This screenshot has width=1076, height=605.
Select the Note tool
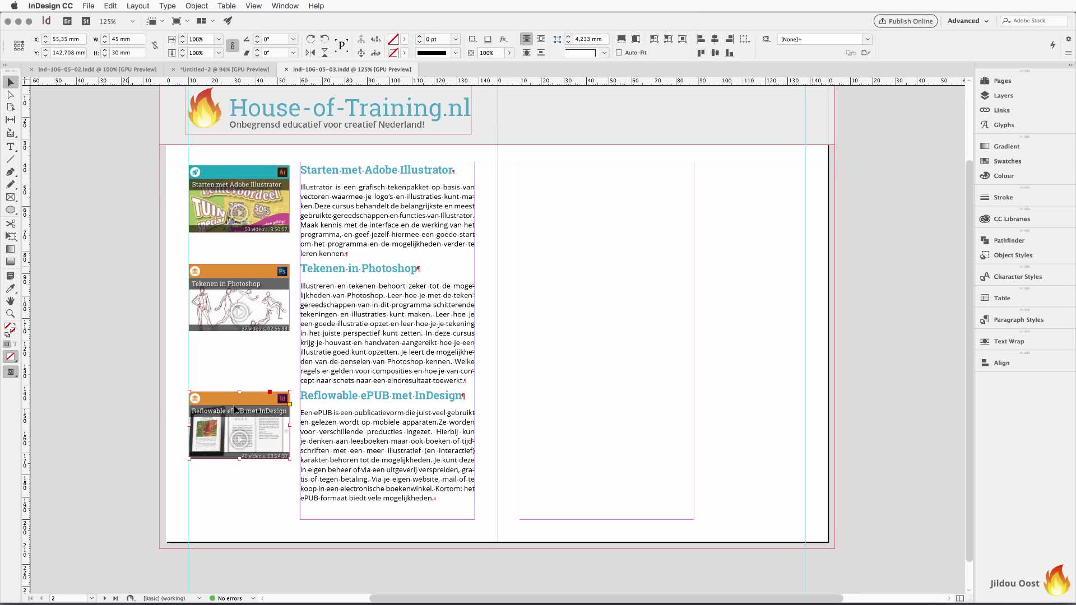pyautogui.click(x=11, y=276)
